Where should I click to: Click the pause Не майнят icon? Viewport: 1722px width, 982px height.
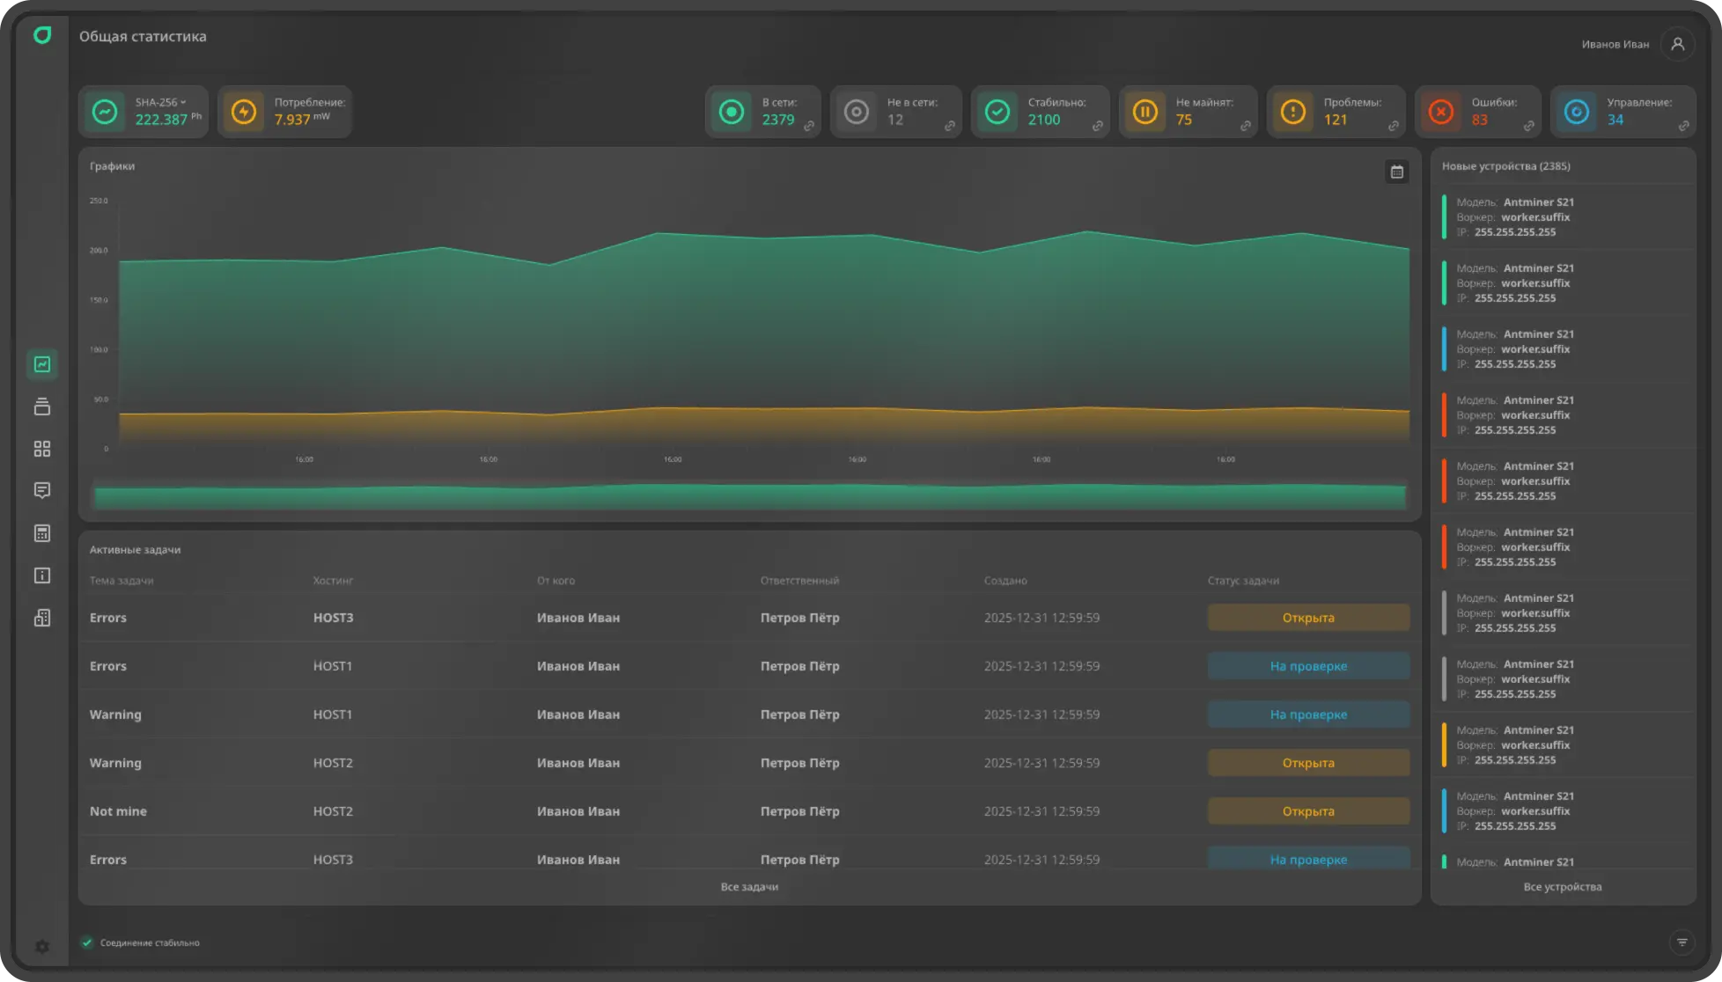click(1145, 112)
